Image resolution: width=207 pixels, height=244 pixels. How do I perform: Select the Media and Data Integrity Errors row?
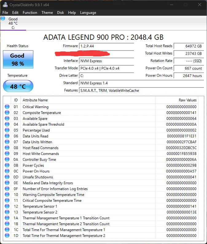coord(100,183)
